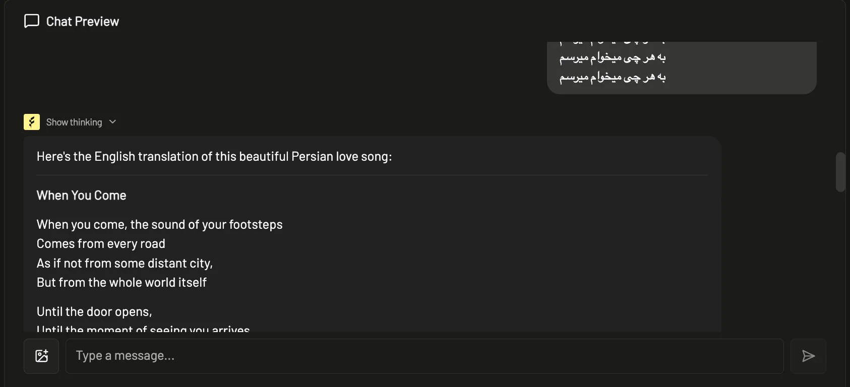Click the Comes from every road line
850x387 pixels.
coord(101,244)
